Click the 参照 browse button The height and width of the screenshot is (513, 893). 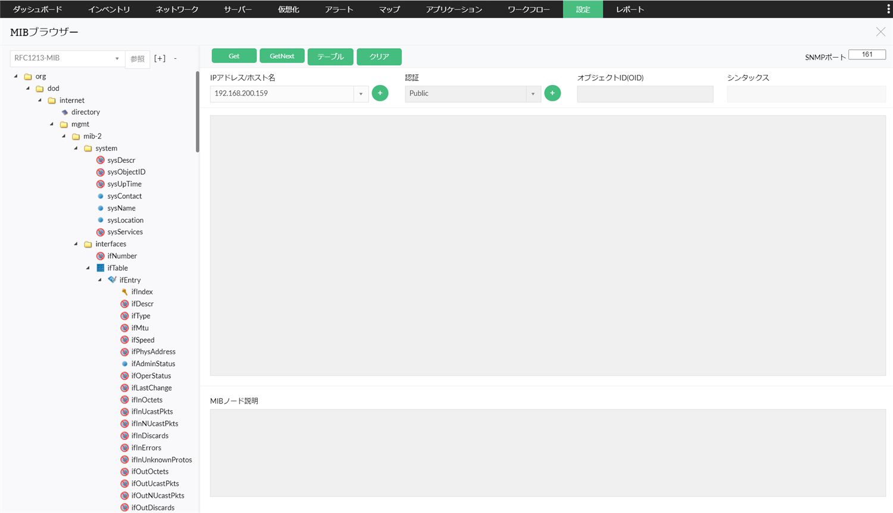tap(138, 59)
